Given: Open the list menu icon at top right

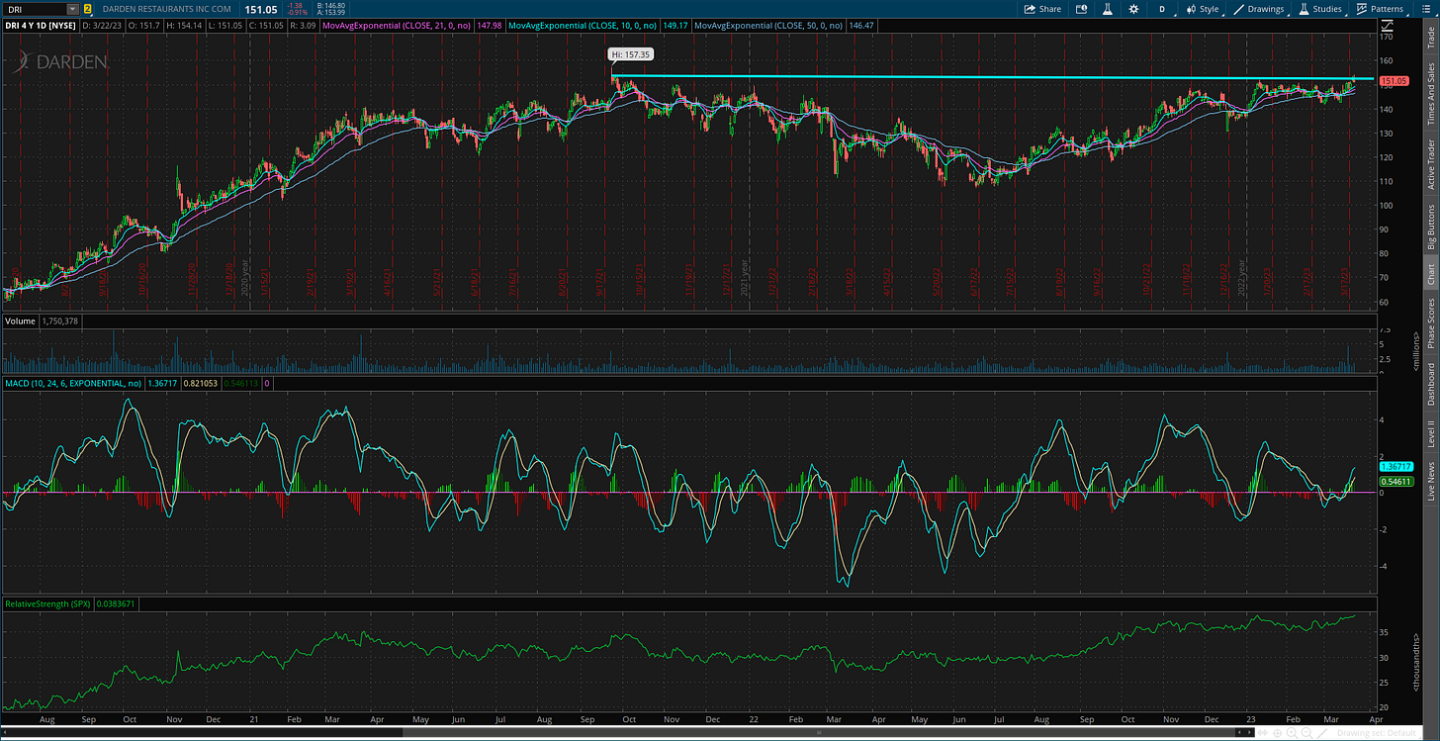Looking at the screenshot, I should (x=1425, y=9).
